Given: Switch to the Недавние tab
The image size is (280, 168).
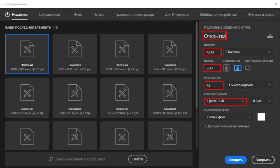Looking at the screenshot, I should 20,15.
